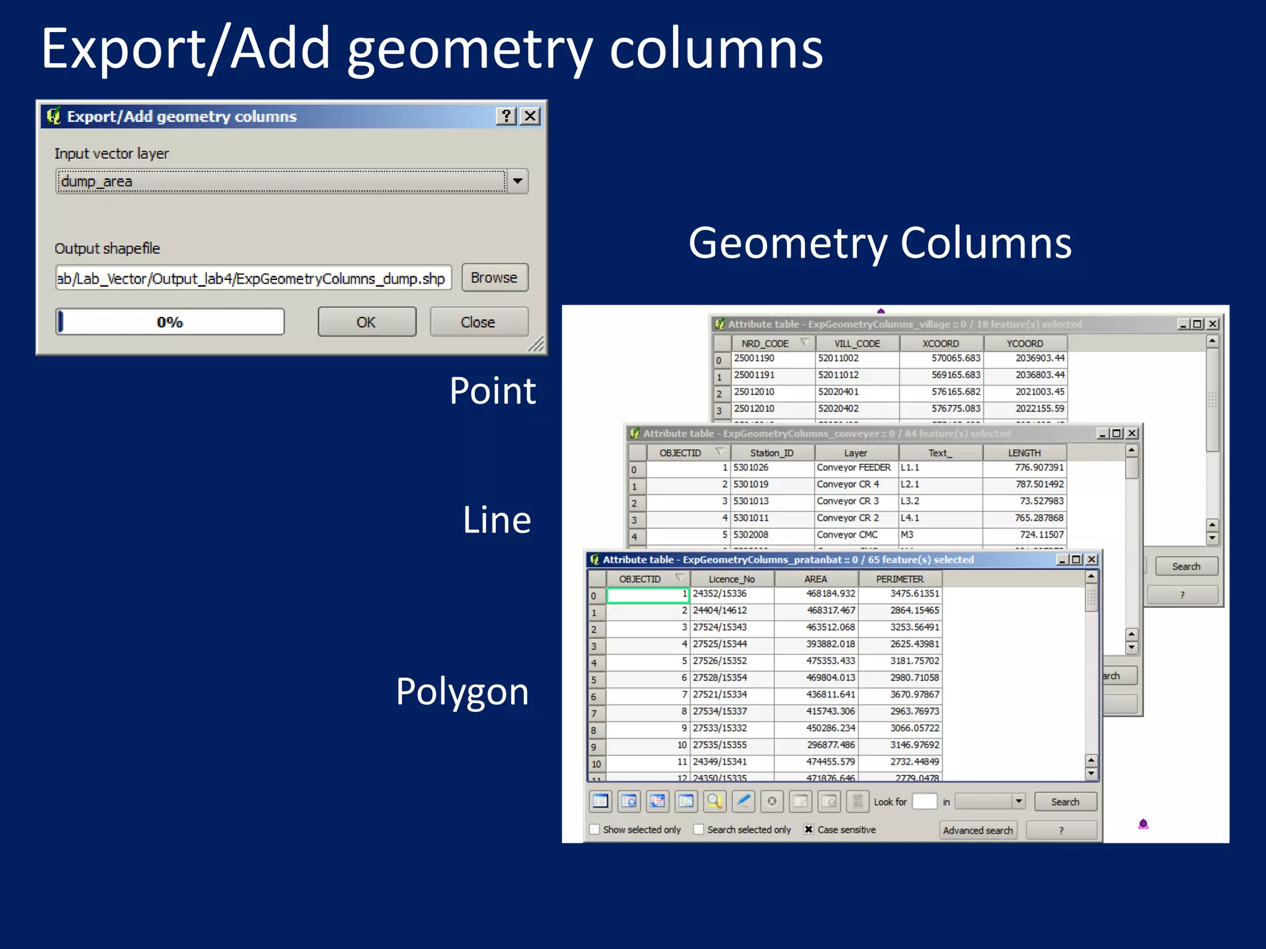Click Close in Export geometry dialog
This screenshot has height=949, width=1266.
click(478, 322)
